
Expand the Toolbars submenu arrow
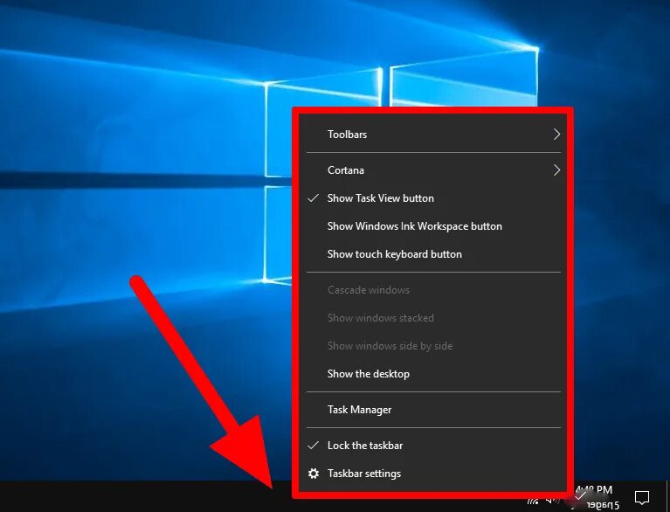coord(556,135)
